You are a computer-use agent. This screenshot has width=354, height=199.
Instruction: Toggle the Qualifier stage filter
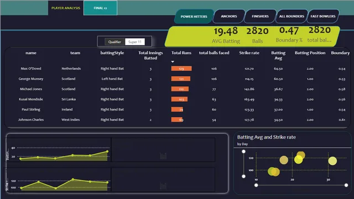pyautogui.click(x=114, y=42)
